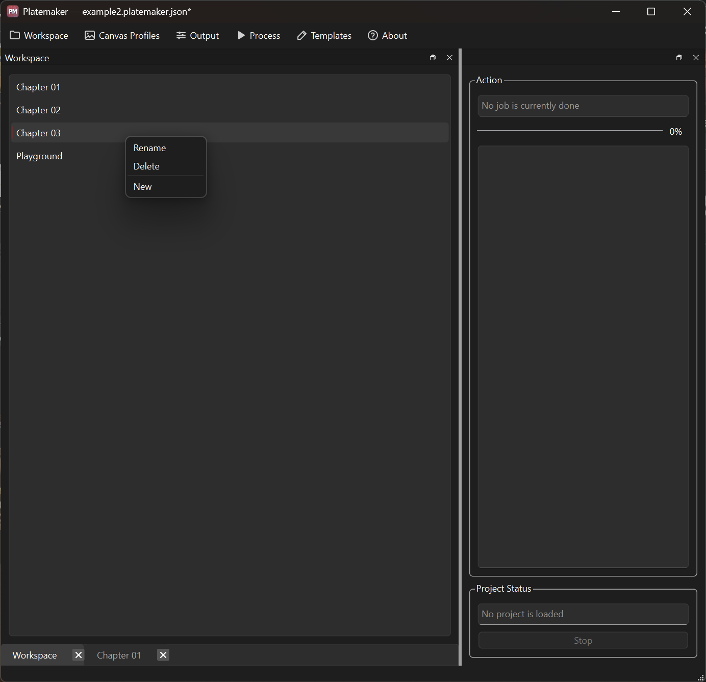
Task: Close the right-side Action dock panel
Action: click(x=696, y=58)
